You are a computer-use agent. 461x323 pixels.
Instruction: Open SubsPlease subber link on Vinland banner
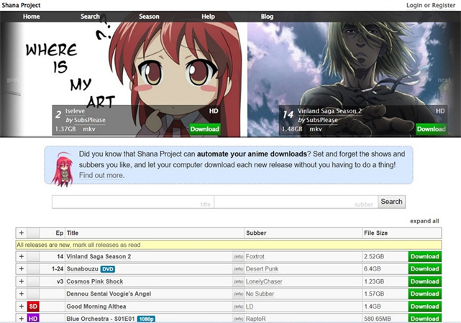321,120
